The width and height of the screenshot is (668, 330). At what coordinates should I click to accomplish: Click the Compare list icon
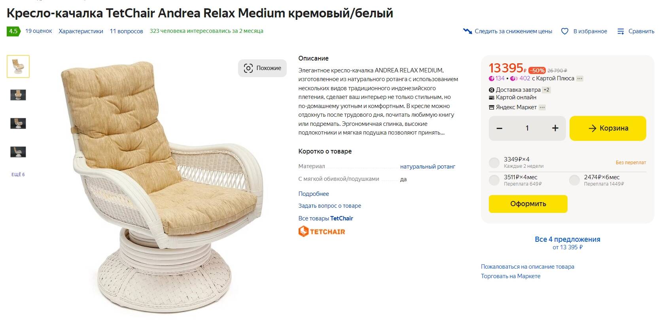point(621,31)
